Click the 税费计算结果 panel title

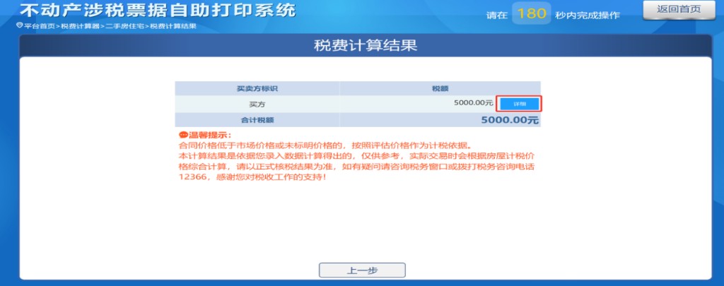[366, 46]
